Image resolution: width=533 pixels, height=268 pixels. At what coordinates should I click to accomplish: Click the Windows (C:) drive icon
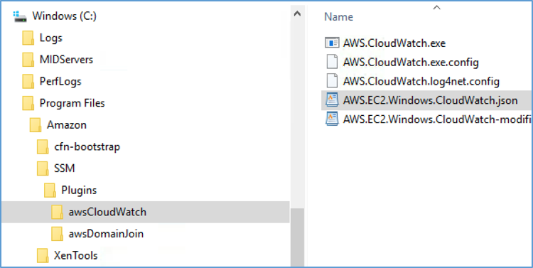point(20,16)
